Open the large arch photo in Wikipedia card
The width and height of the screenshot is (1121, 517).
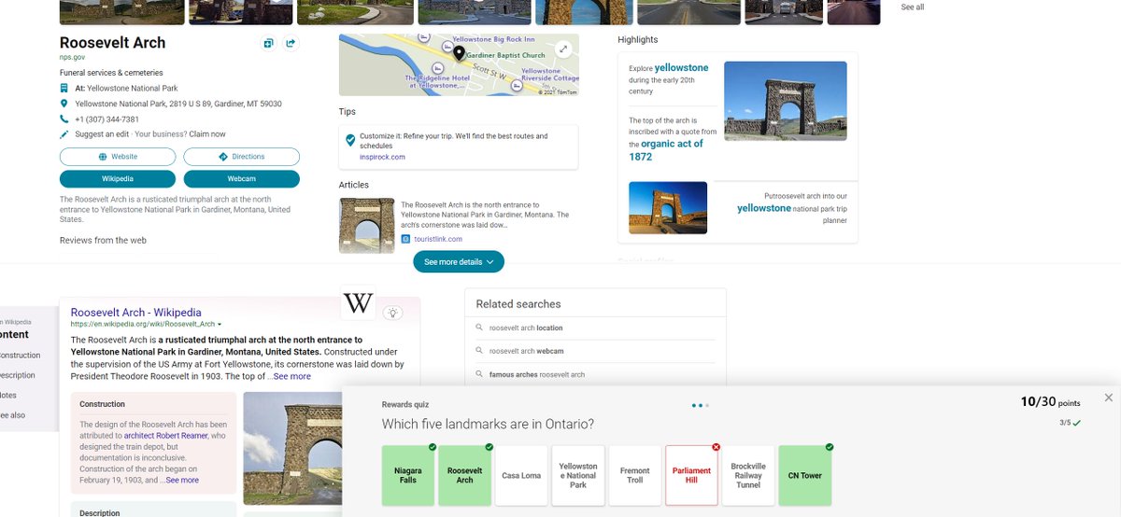pos(293,448)
